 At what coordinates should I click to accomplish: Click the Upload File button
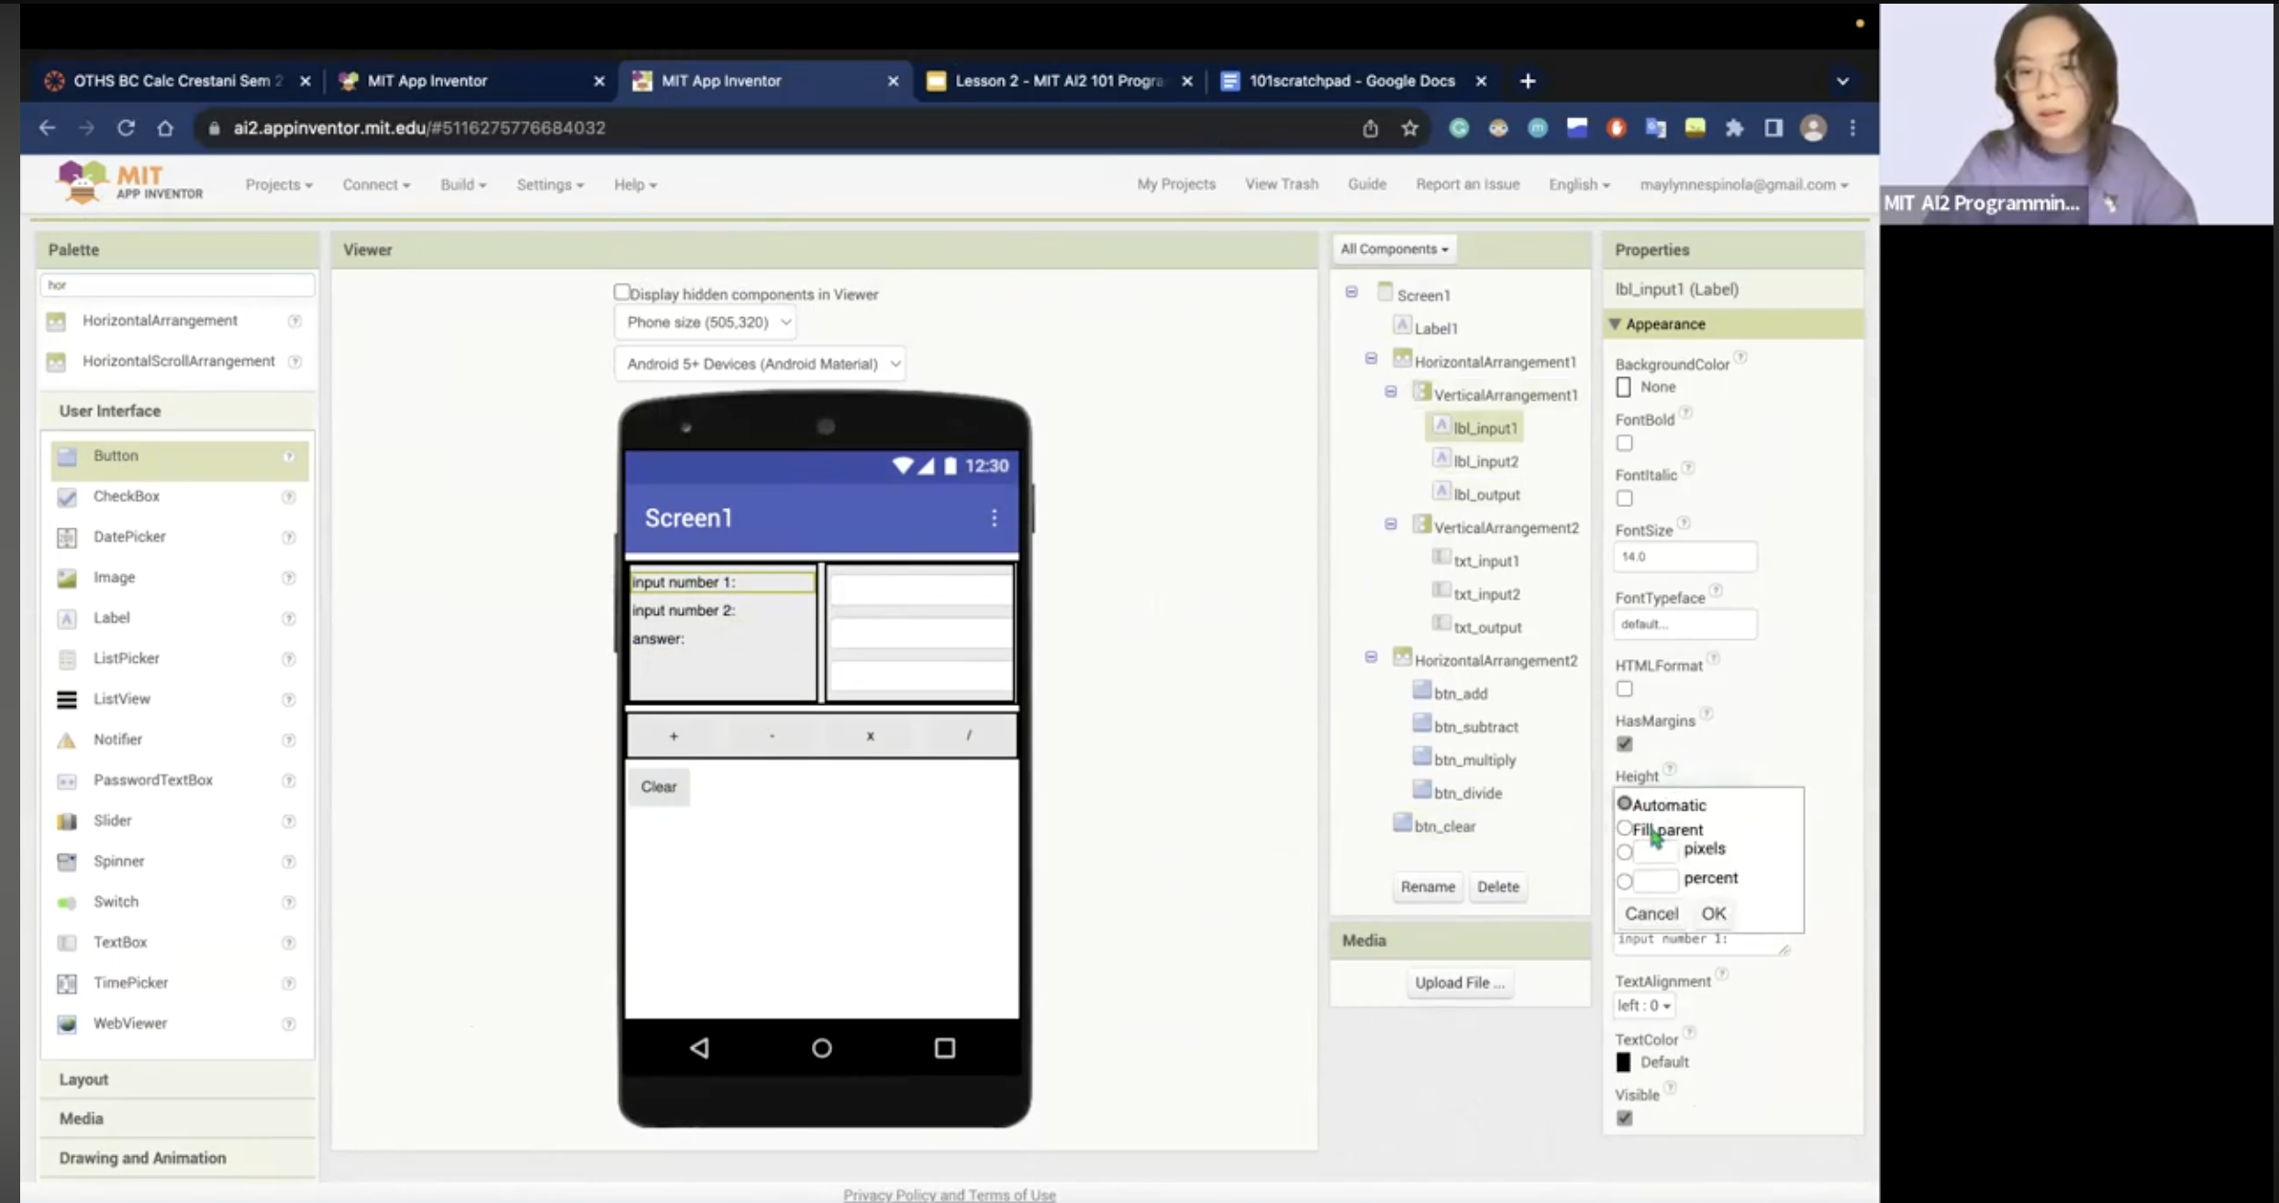pyautogui.click(x=1459, y=982)
